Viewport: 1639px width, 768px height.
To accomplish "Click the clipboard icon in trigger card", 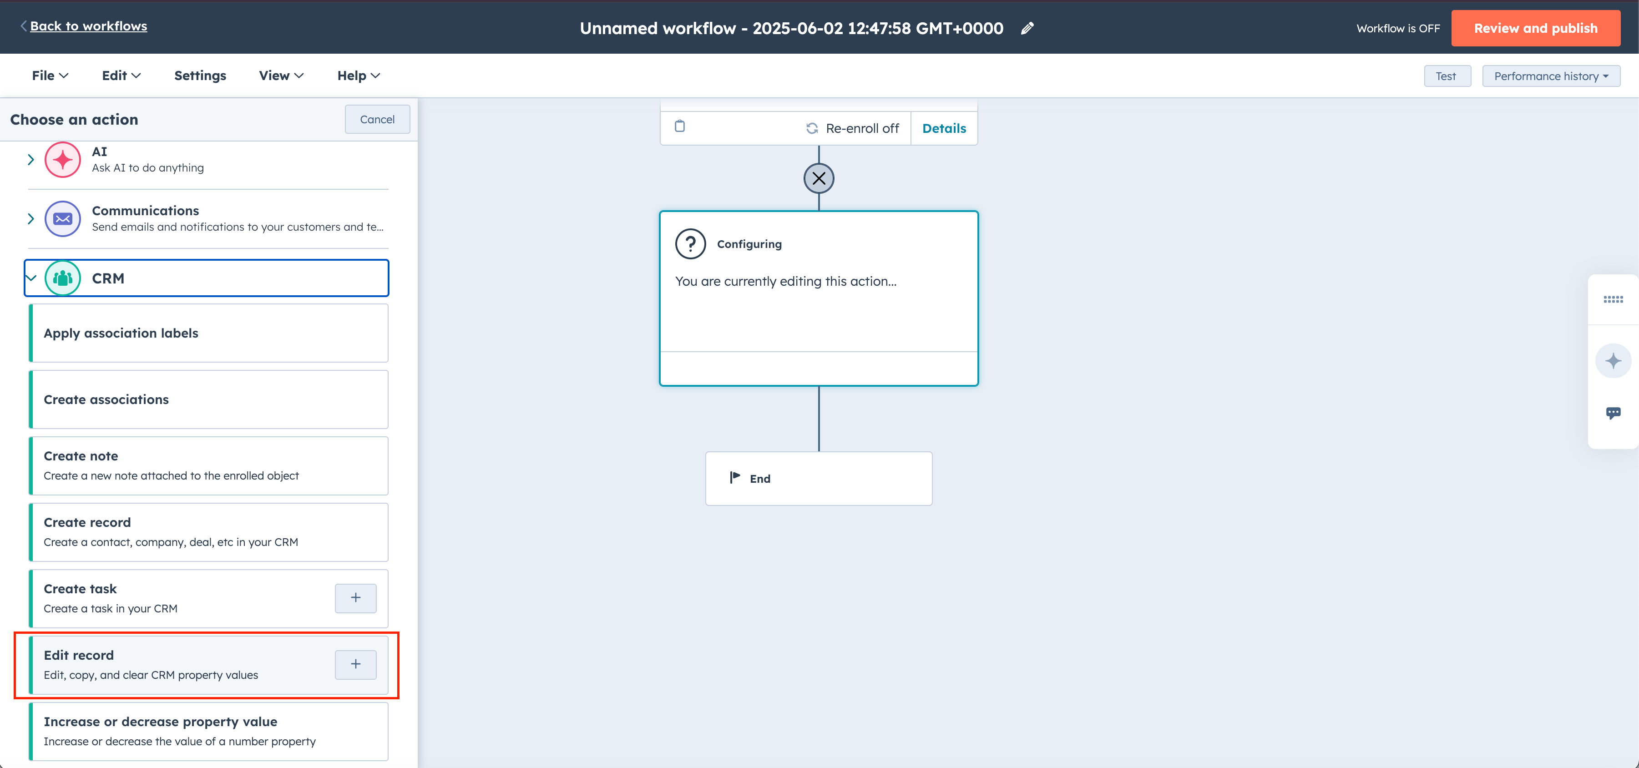I will (x=679, y=126).
